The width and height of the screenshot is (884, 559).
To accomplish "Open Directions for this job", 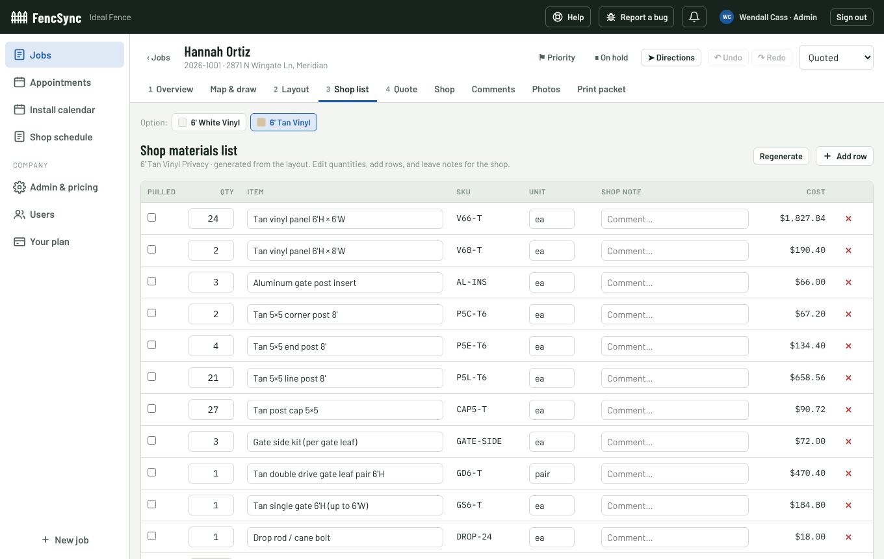I will [671, 57].
